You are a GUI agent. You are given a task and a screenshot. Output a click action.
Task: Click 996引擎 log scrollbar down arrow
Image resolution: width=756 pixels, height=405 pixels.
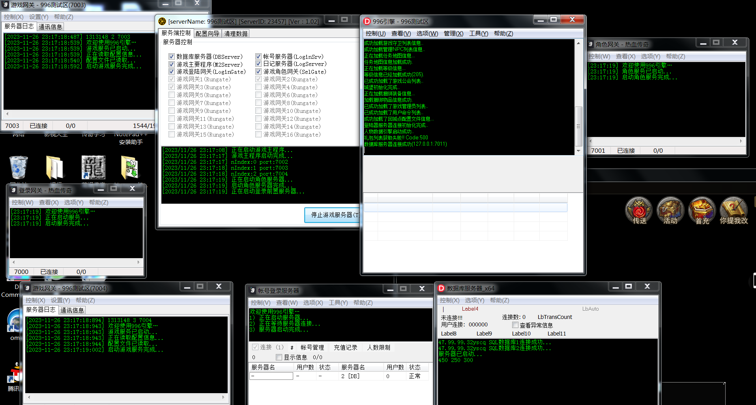pyautogui.click(x=578, y=151)
